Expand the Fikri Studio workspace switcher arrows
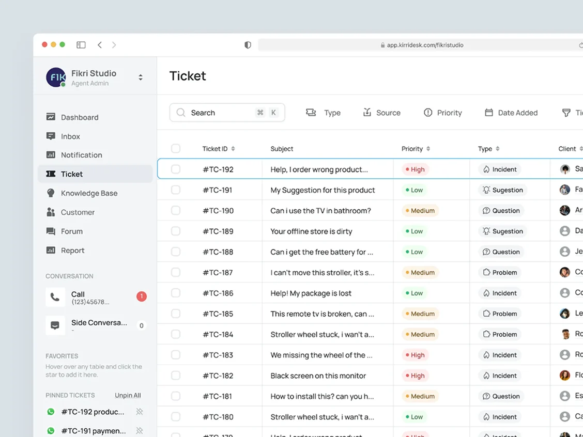The height and width of the screenshot is (437, 583). (140, 77)
